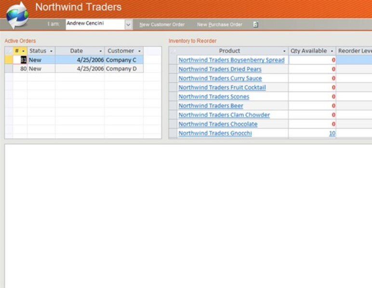Viewport: 372px width, 288px height.
Task: Select the row selector for Dried Pears
Action: point(173,69)
